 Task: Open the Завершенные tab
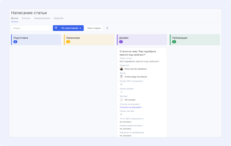click(x=42, y=18)
